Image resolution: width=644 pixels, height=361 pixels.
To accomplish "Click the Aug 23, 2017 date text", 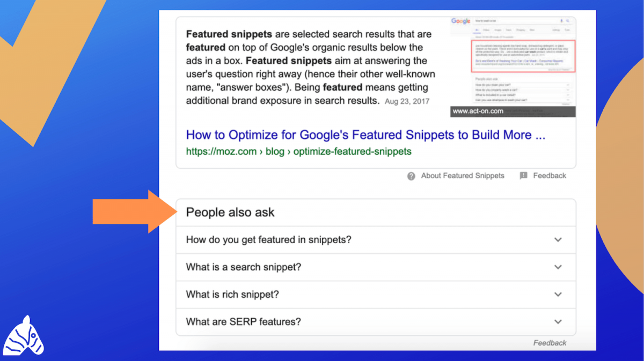I will (x=407, y=101).
